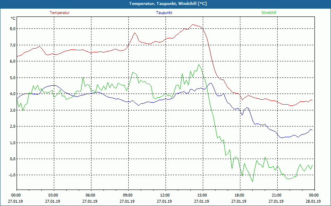The image size is (331, 206).
Task: Click the 21:00 time axis label
Action: (277, 195)
